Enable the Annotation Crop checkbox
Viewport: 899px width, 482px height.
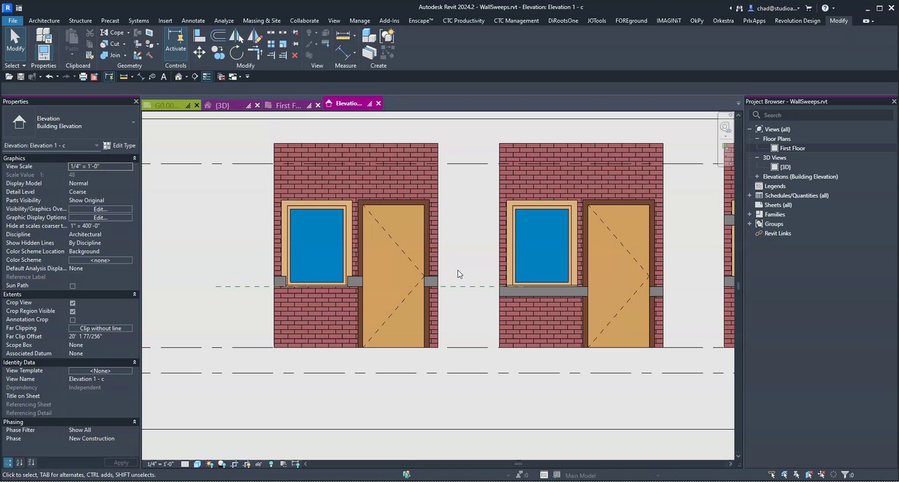click(72, 320)
